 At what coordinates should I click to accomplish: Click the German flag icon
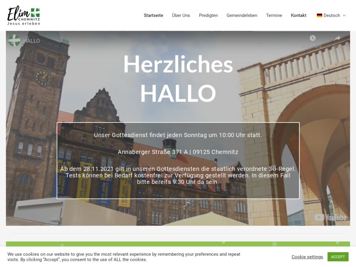[319, 15]
